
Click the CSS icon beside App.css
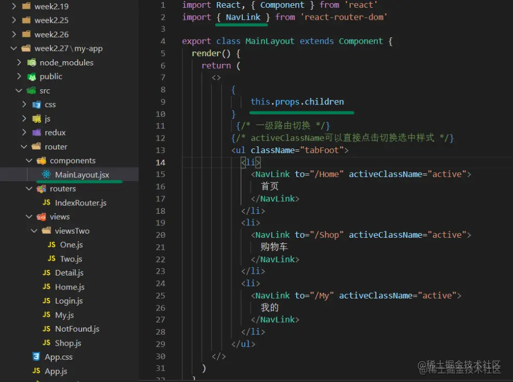(36, 357)
